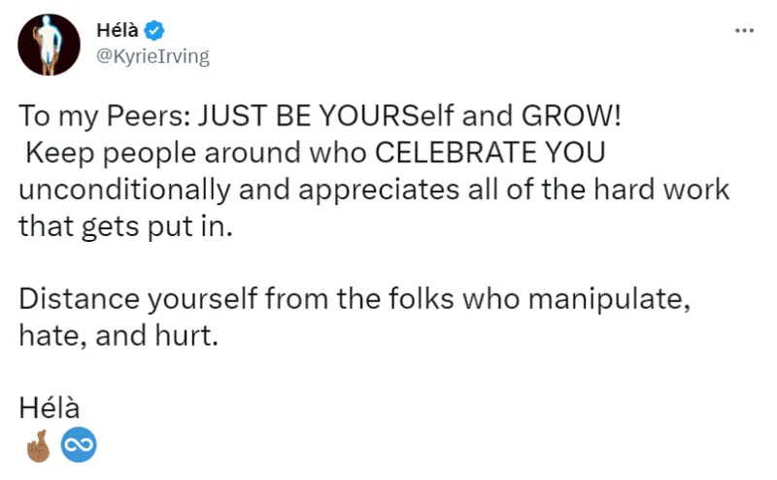Click the line beginning with unconditionally
Screen dimensions: 777x480
click(x=374, y=189)
